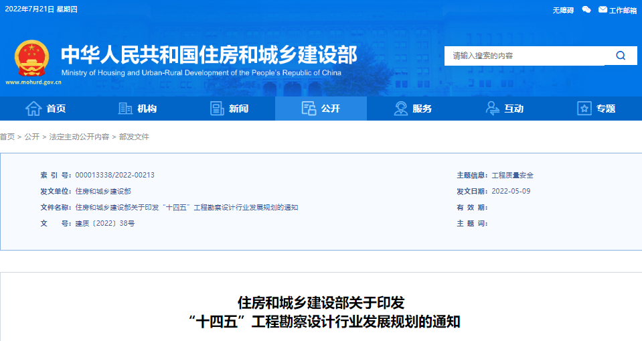Click the English ministry name subtitle
The width and height of the screenshot is (642, 341).
[x=201, y=72]
